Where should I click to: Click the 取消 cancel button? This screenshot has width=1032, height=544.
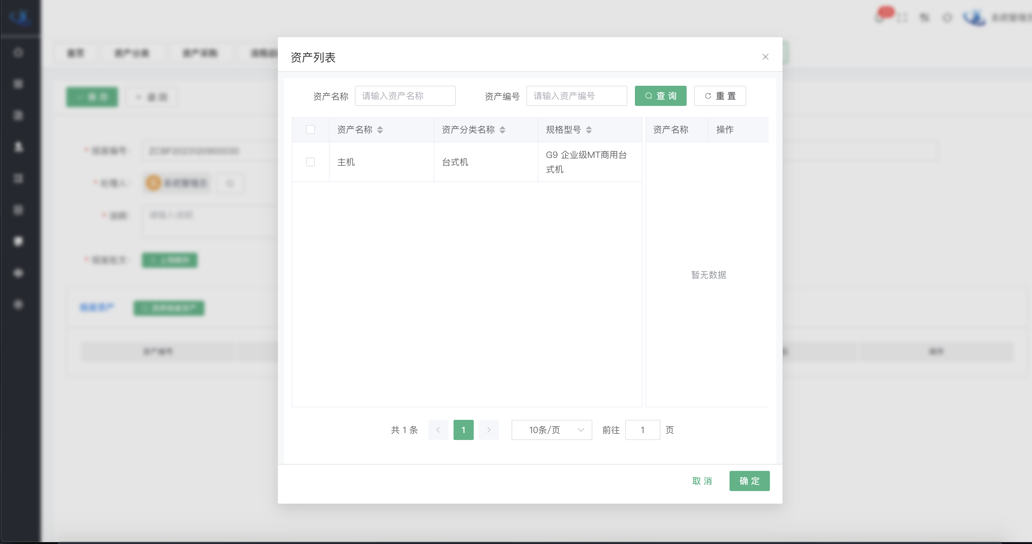click(x=702, y=481)
